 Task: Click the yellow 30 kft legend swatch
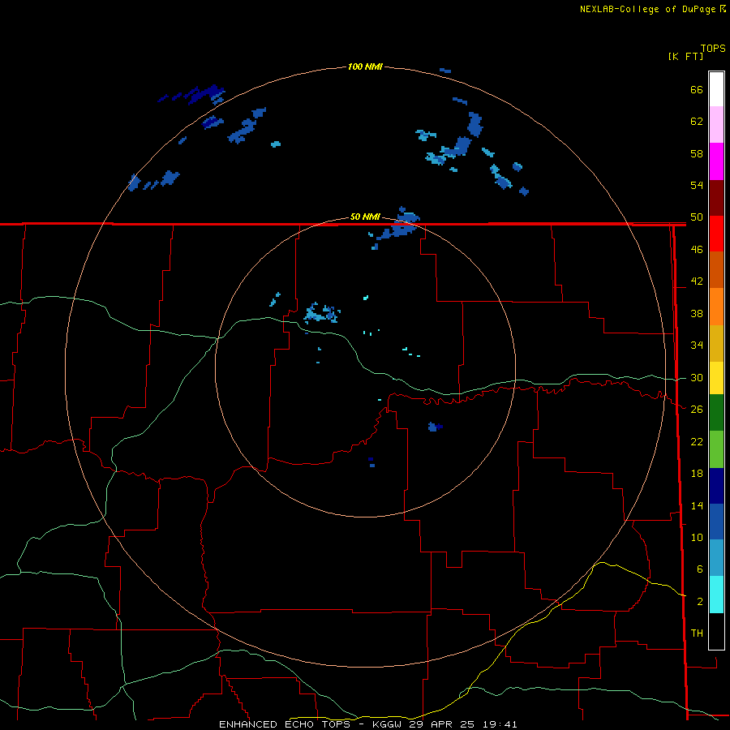pyautogui.click(x=716, y=378)
